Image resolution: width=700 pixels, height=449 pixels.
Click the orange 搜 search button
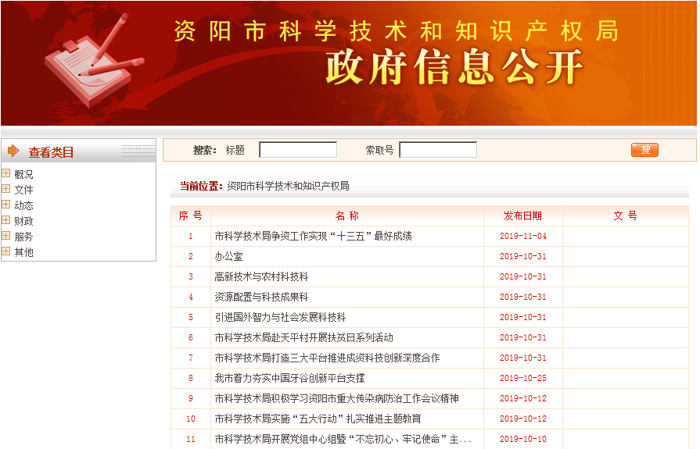click(644, 150)
